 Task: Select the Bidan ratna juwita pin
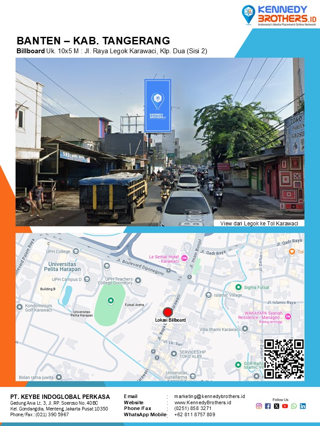point(59,377)
